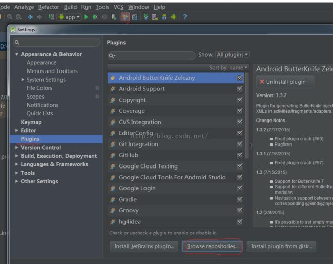The image size is (333, 264).
Task: Disable the Git Integration plugin checkbox
Action: (240, 144)
